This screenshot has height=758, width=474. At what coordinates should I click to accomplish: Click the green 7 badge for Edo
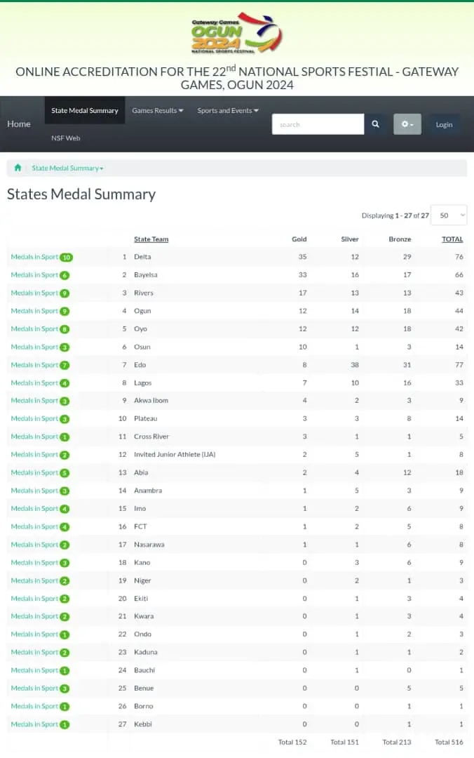(65, 365)
